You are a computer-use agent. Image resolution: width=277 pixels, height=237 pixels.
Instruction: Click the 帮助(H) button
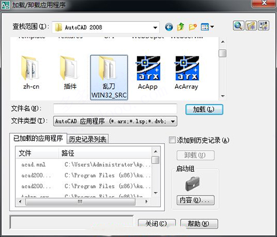199,224
